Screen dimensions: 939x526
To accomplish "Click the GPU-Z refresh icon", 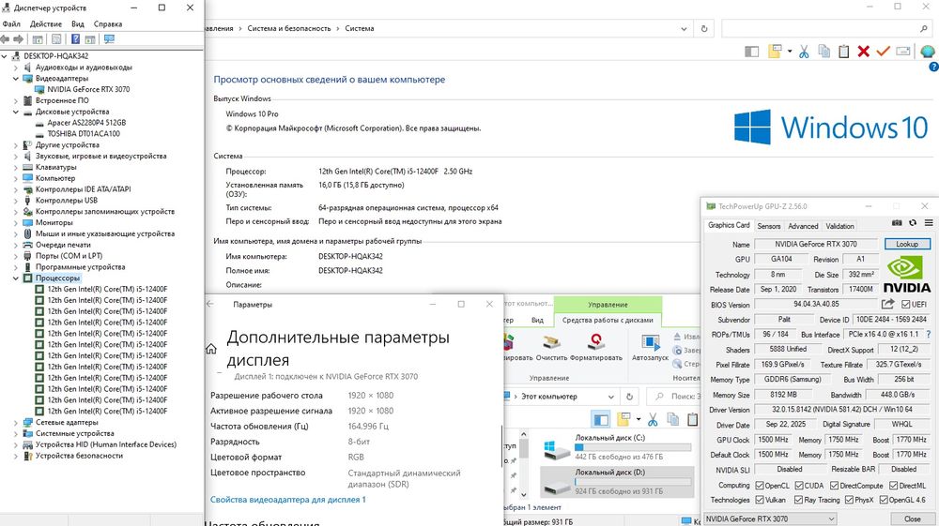I will tap(913, 222).
